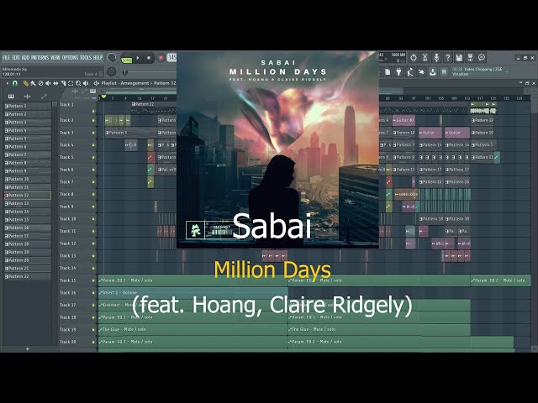Click the render export icon
Viewport: 538px width, 403px height.
point(471,58)
